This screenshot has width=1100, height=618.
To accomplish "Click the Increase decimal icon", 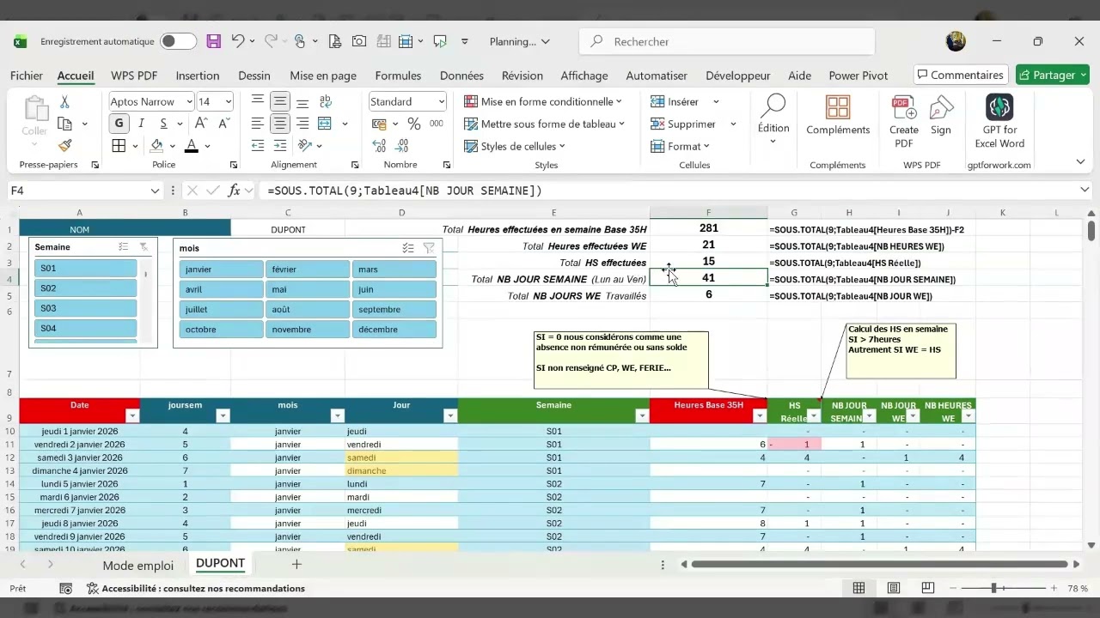I will tap(379, 146).
